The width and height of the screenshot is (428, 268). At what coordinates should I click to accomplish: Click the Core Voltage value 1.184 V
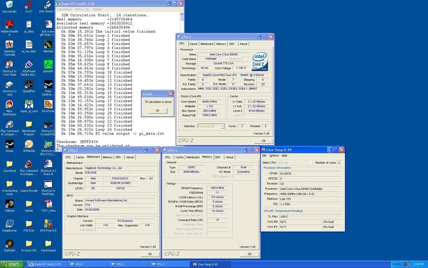click(x=241, y=68)
